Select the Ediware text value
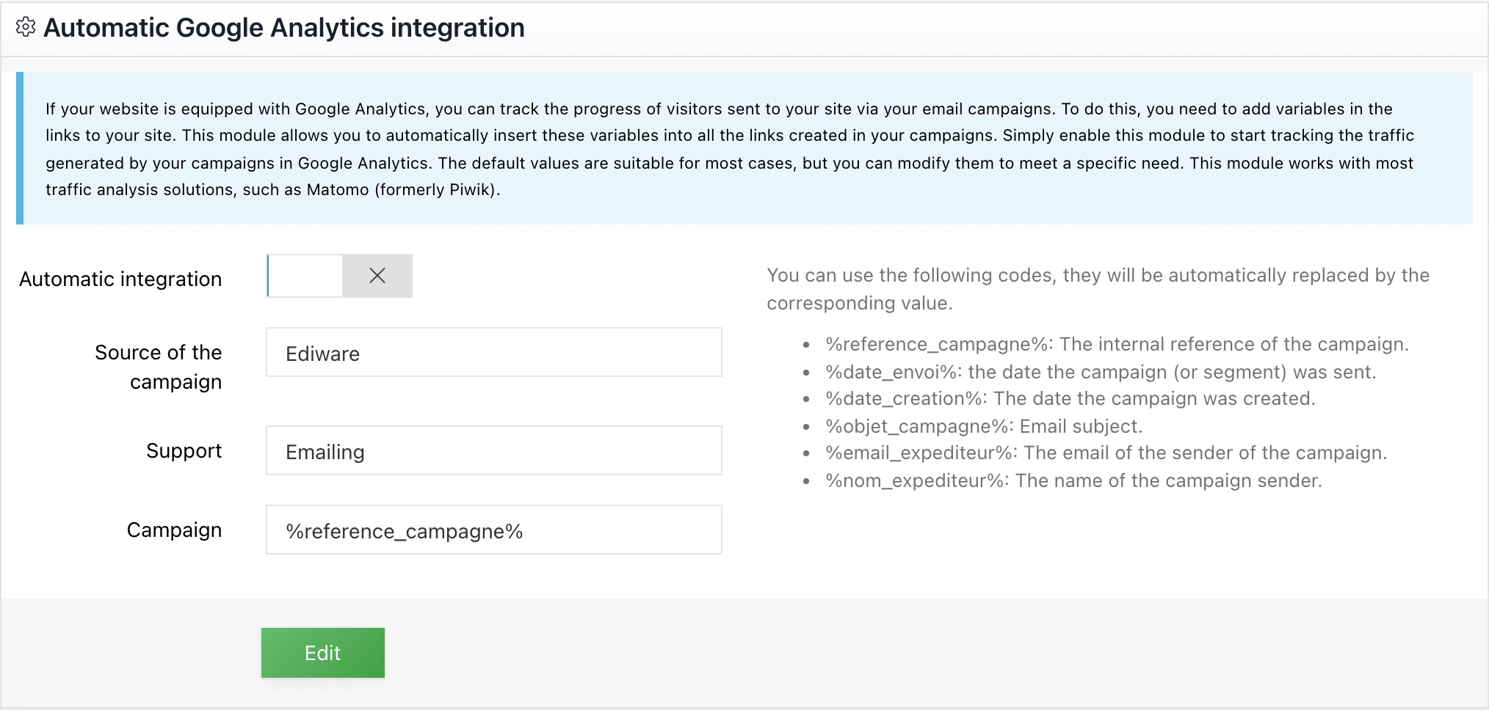 322,354
